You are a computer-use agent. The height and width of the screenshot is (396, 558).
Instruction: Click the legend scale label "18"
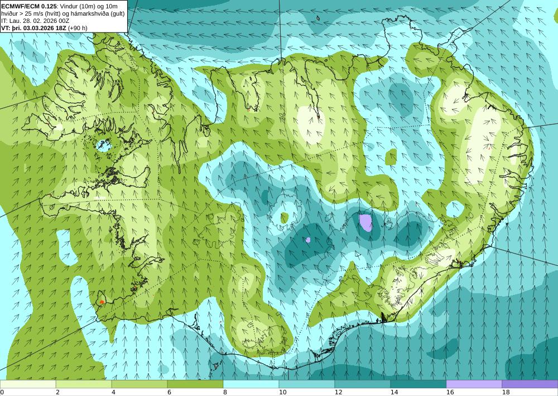(x=506, y=392)
